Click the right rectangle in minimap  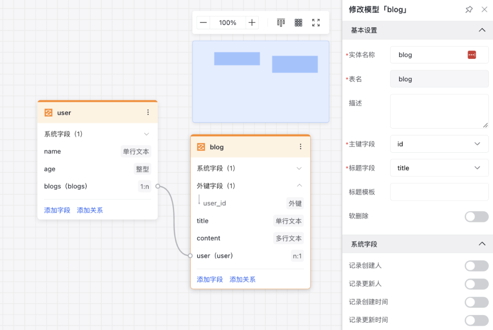point(295,64)
